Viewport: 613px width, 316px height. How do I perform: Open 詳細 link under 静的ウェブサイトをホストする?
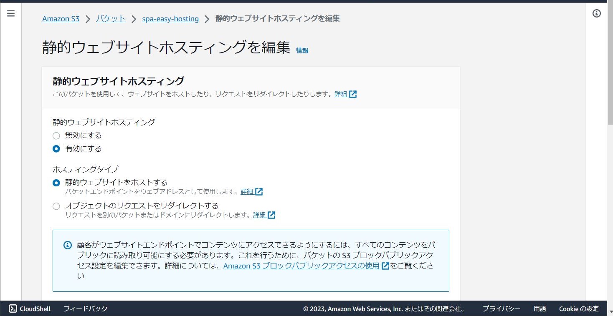point(247,192)
